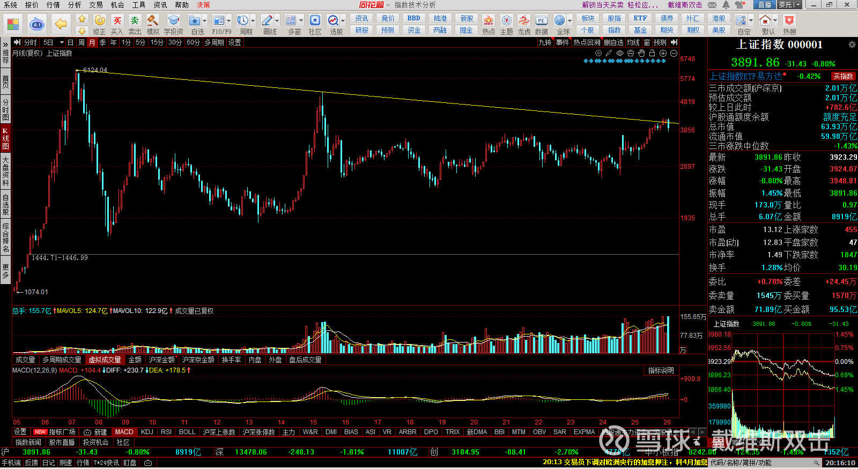Toggle 九转 indicator overlay
Viewport: 858px width, 469px height.
tap(545, 42)
